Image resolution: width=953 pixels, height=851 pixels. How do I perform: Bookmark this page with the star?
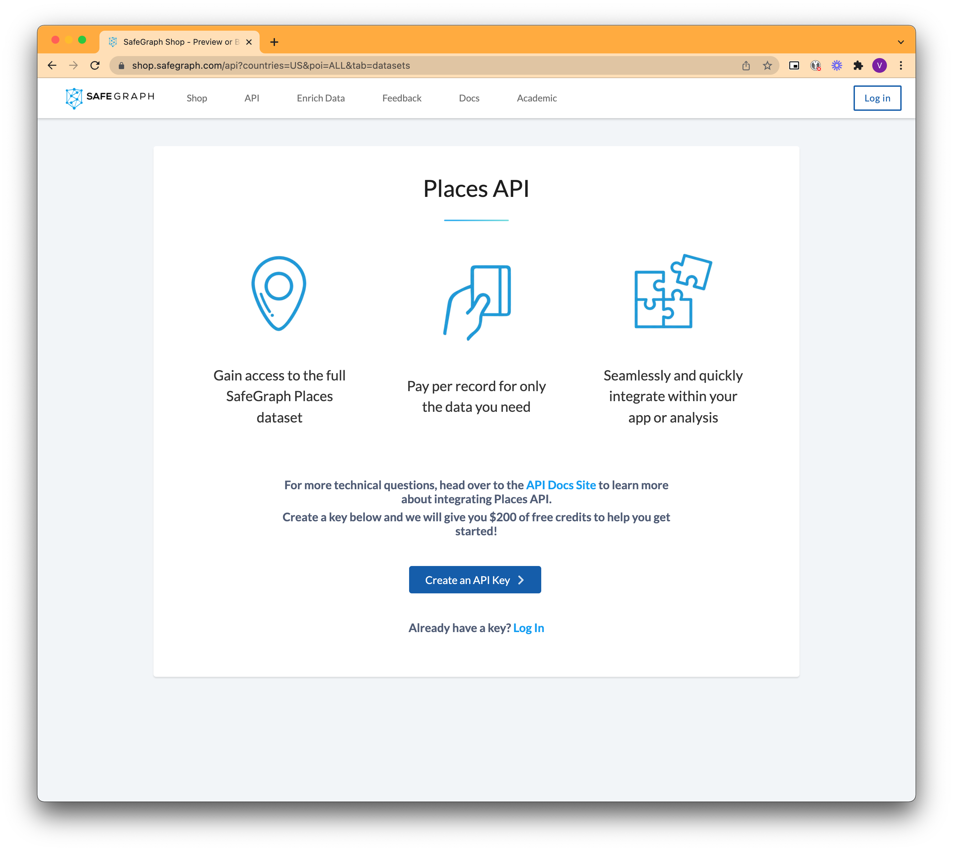click(x=767, y=65)
